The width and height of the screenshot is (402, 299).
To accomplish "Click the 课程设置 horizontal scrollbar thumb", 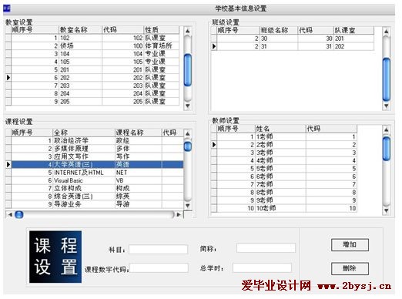I will [x=19, y=214].
